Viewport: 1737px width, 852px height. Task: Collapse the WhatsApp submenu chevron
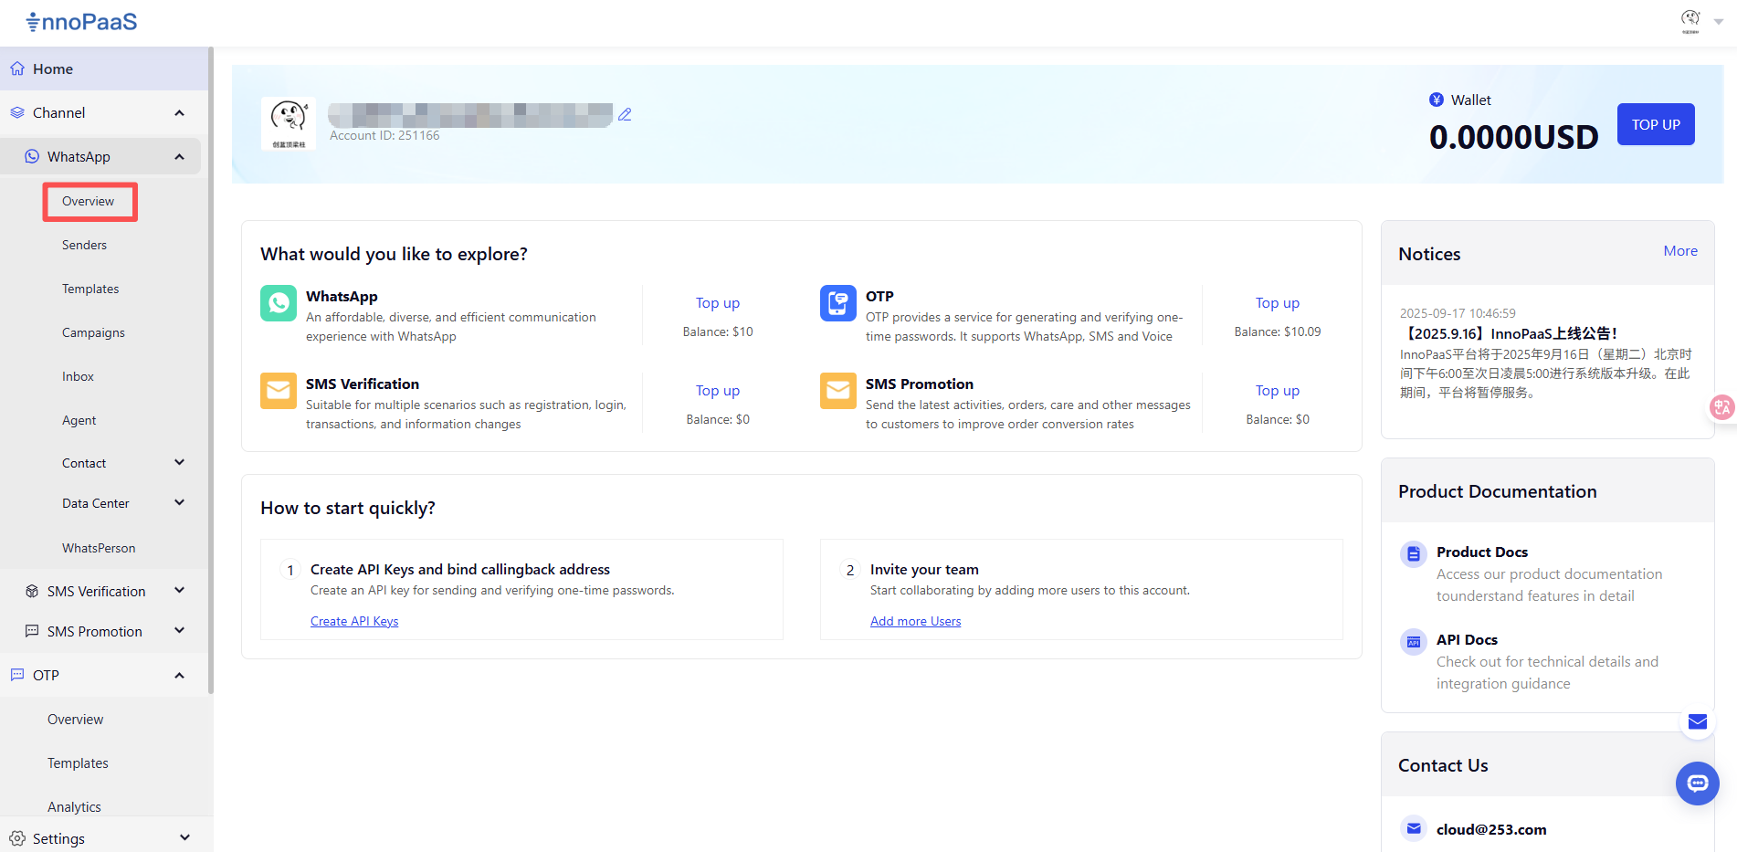click(179, 156)
